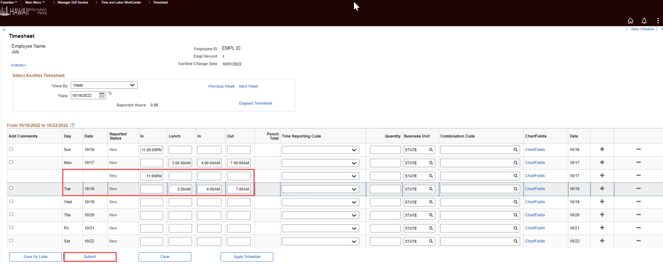Open Combination Code lookup for Tue 10/18

click(x=516, y=189)
